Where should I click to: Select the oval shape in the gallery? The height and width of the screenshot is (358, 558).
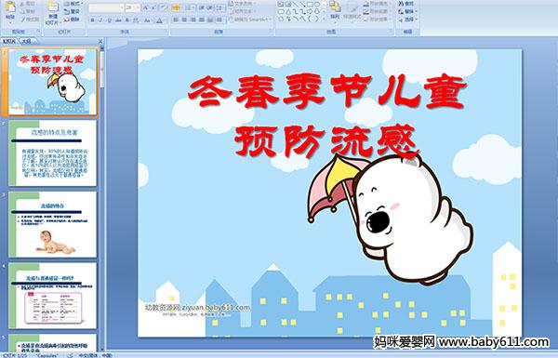coord(317,5)
